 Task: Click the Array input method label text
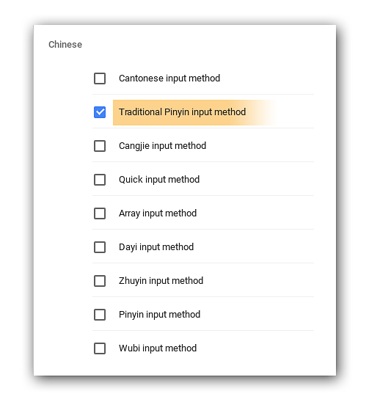pyautogui.click(x=158, y=213)
